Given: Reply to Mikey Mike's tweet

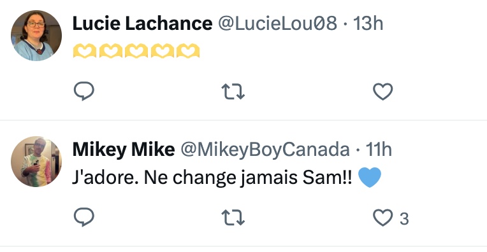Looking at the screenshot, I should (x=84, y=217).
